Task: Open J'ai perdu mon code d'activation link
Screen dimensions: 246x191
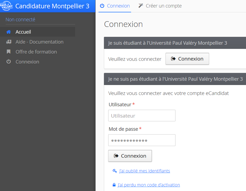Action: [x=149, y=185]
